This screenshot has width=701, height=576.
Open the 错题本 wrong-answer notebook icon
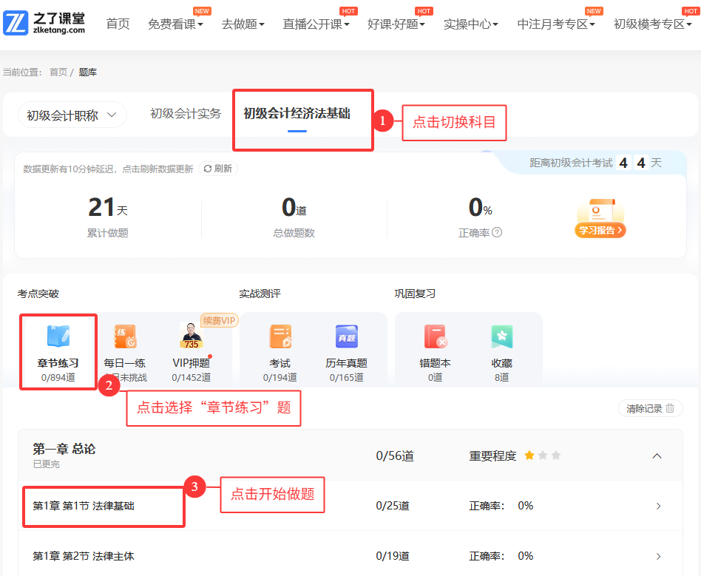[x=435, y=337]
